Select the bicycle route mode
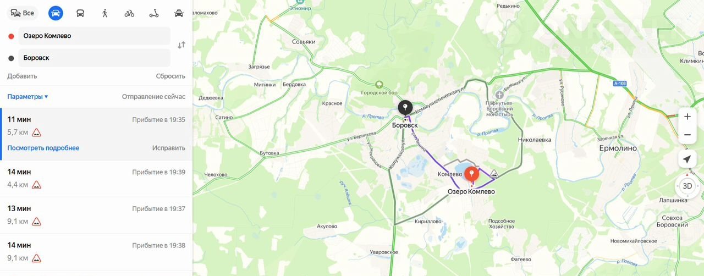The image size is (704, 276). click(x=129, y=13)
